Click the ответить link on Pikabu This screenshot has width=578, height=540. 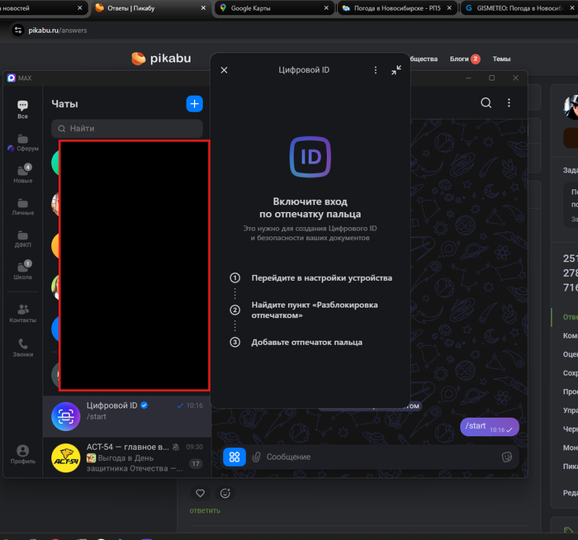pos(205,510)
